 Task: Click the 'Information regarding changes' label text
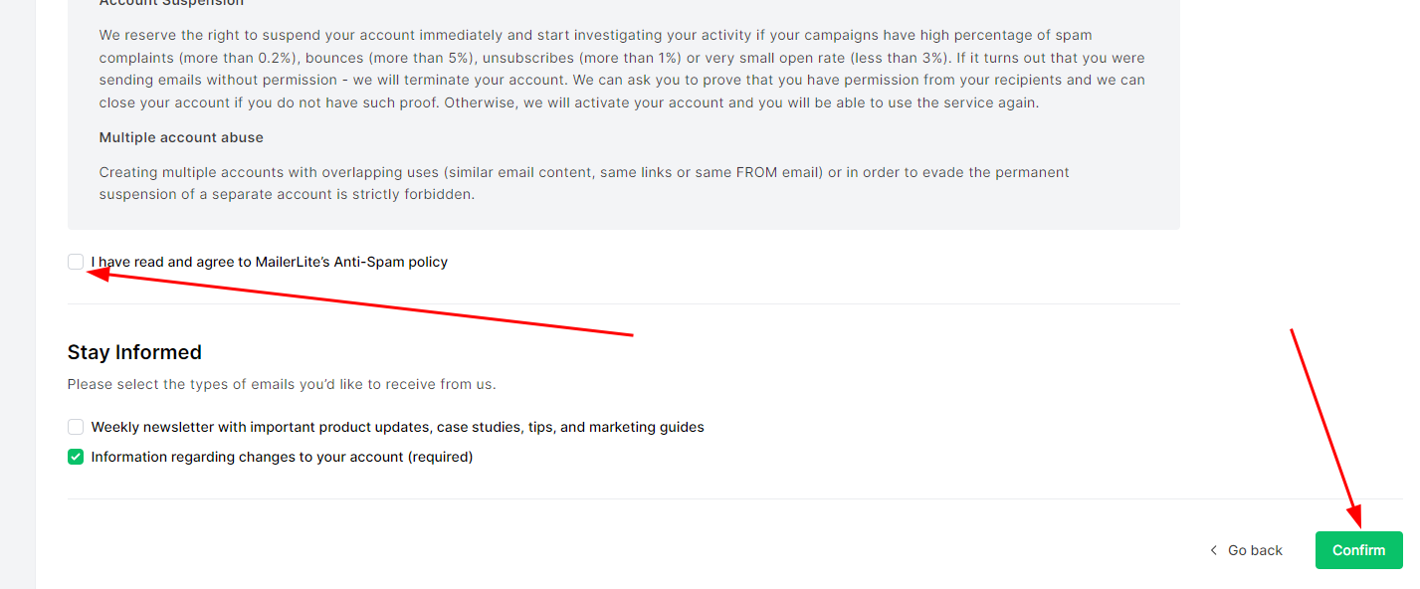coord(282,457)
